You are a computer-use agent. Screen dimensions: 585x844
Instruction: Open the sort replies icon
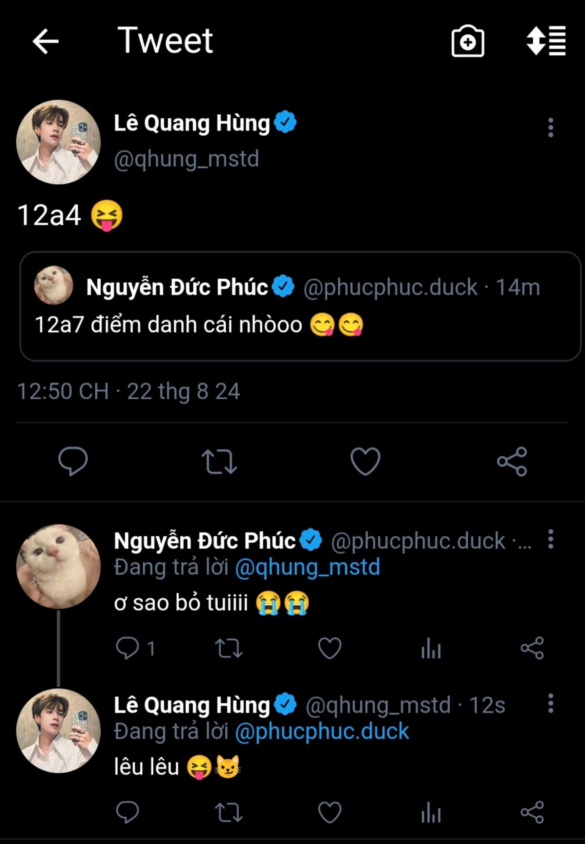tap(546, 41)
